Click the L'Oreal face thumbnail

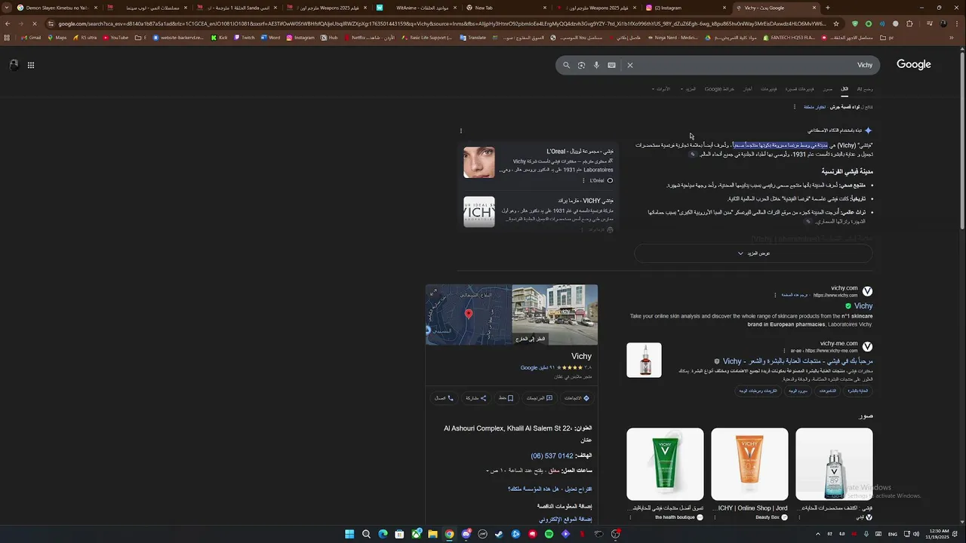(x=479, y=162)
